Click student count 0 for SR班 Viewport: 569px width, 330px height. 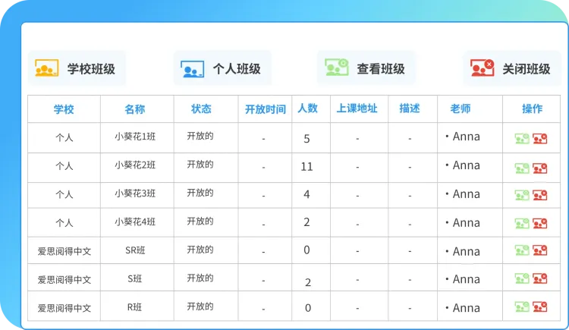(x=307, y=250)
